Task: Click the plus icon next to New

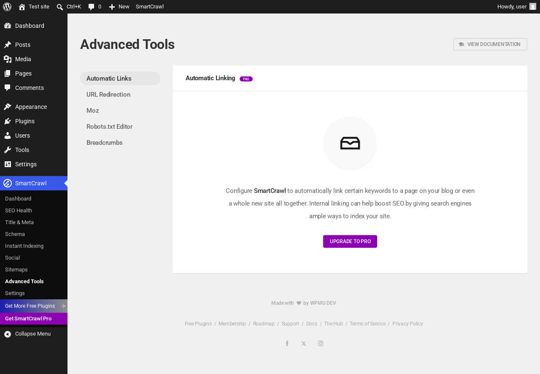Action: tap(112, 7)
